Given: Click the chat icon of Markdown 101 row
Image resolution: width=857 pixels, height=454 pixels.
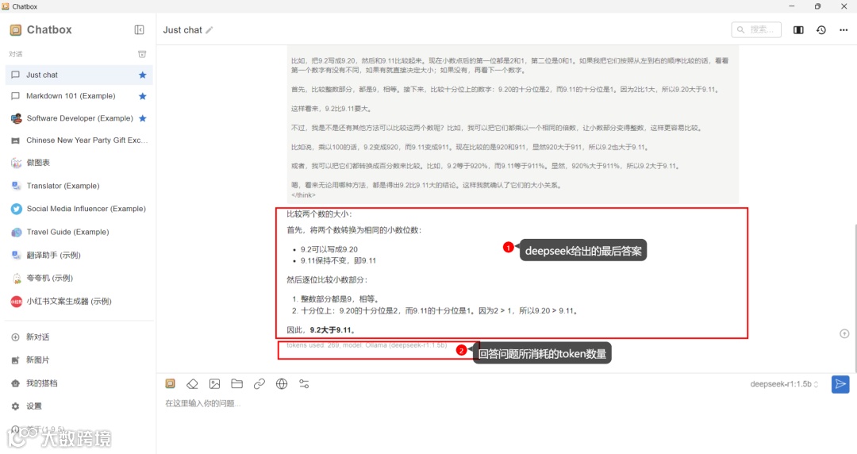Looking at the screenshot, I should click(x=15, y=96).
